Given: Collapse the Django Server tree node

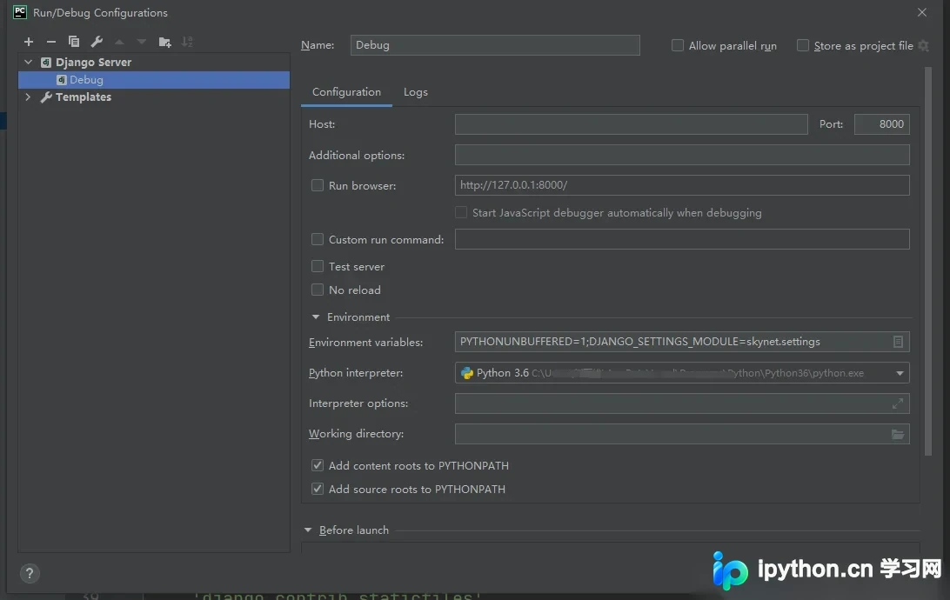Looking at the screenshot, I should coord(28,62).
